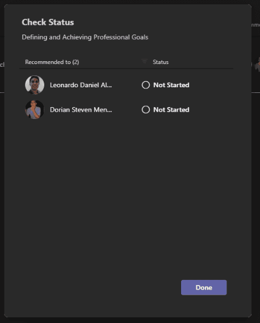Open the filter icon beside Status

pyautogui.click(x=144, y=61)
